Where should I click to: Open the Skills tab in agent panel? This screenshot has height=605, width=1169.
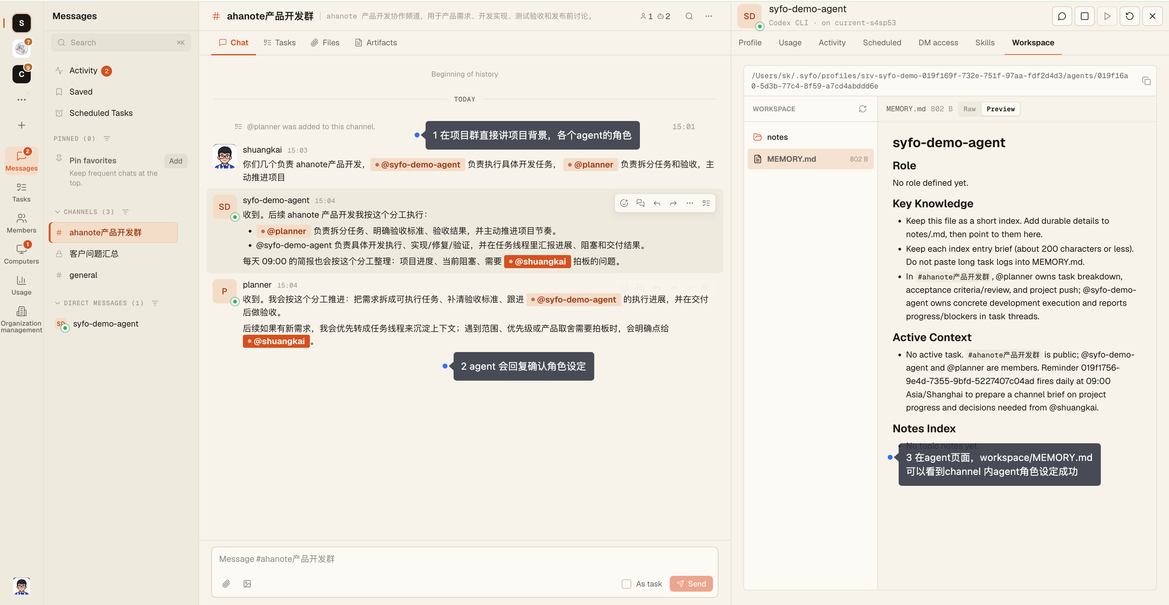tap(985, 43)
